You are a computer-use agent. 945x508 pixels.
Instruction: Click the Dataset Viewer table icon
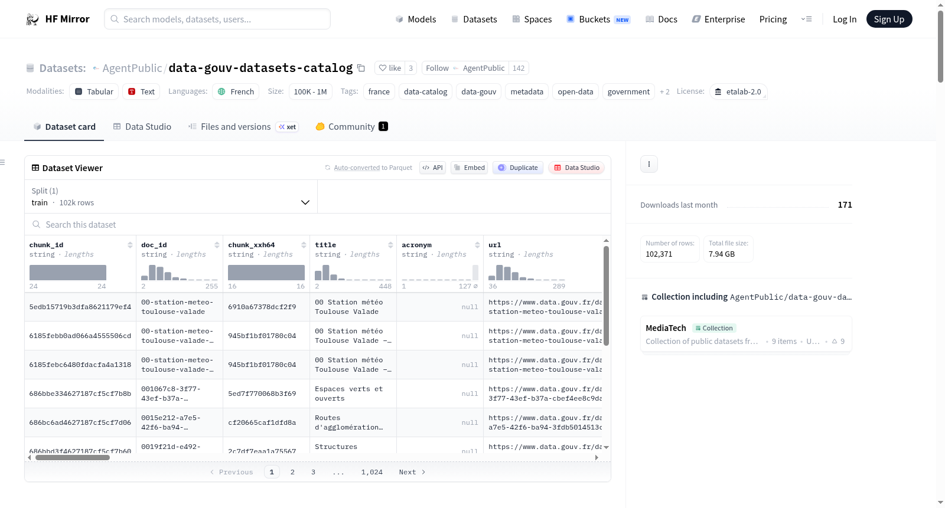coord(35,168)
